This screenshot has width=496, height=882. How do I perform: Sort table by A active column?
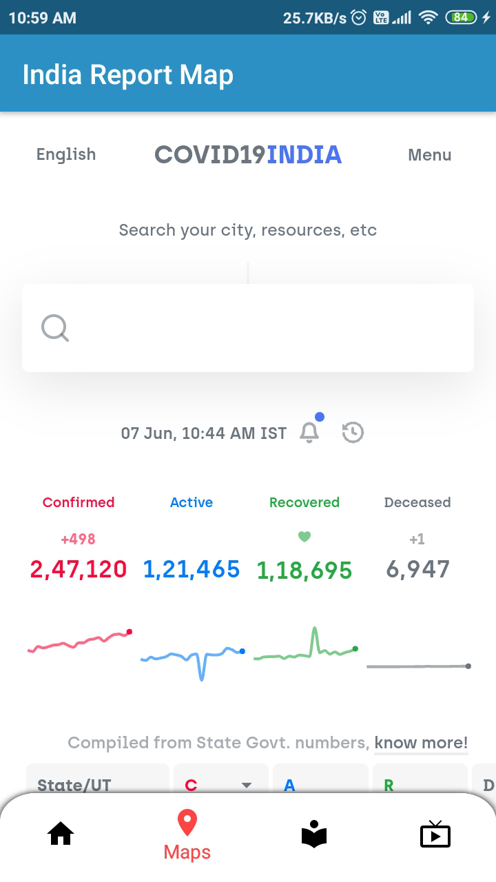(x=290, y=785)
